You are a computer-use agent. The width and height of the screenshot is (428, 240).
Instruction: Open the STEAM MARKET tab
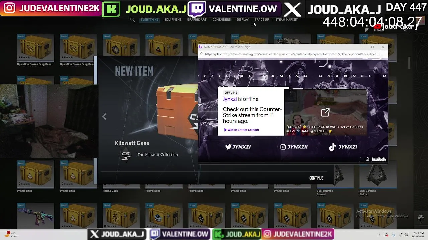[x=286, y=20]
